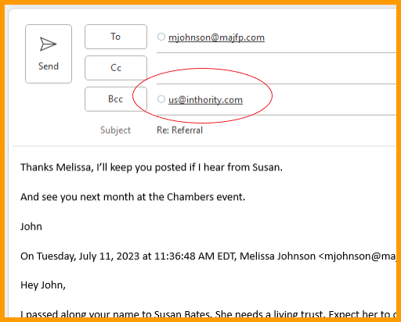Select the us@inthority.com Bcc recipient
This screenshot has width=401, height=322.
(205, 100)
